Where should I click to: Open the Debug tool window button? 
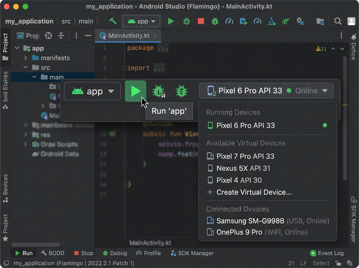point(115,253)
